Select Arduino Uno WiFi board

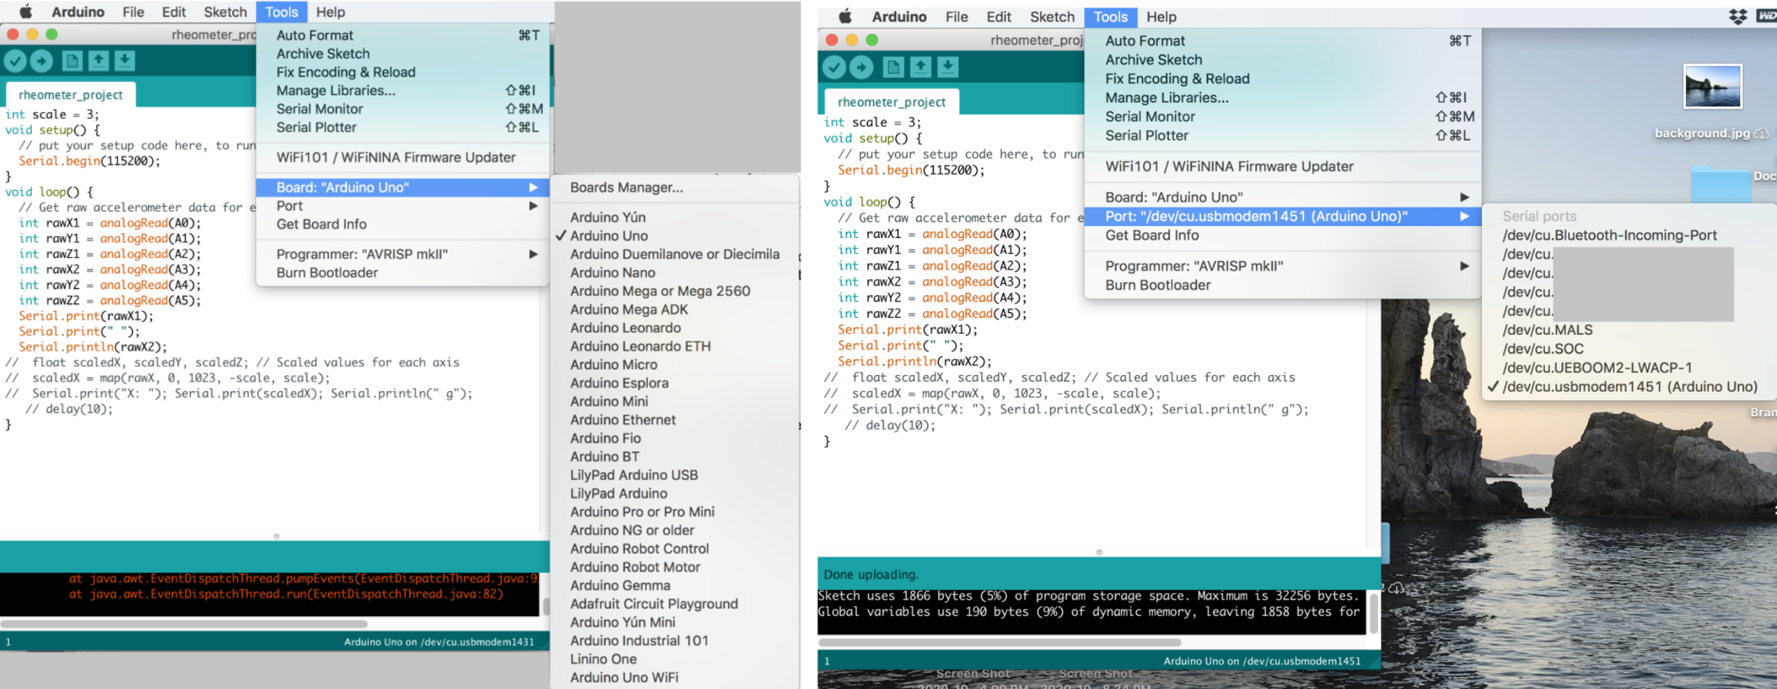point(675,678)
